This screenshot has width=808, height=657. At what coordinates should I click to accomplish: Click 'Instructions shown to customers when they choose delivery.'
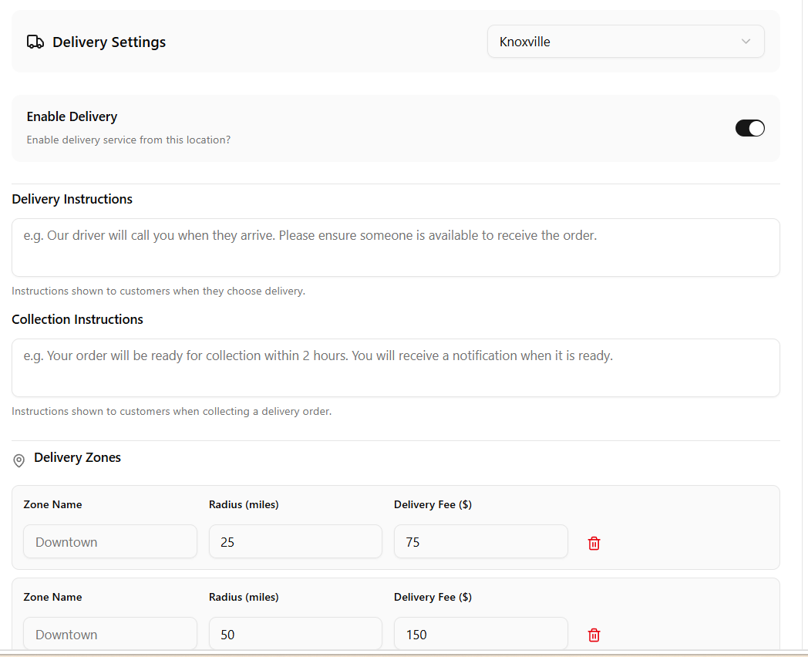(x=158, y=291)
